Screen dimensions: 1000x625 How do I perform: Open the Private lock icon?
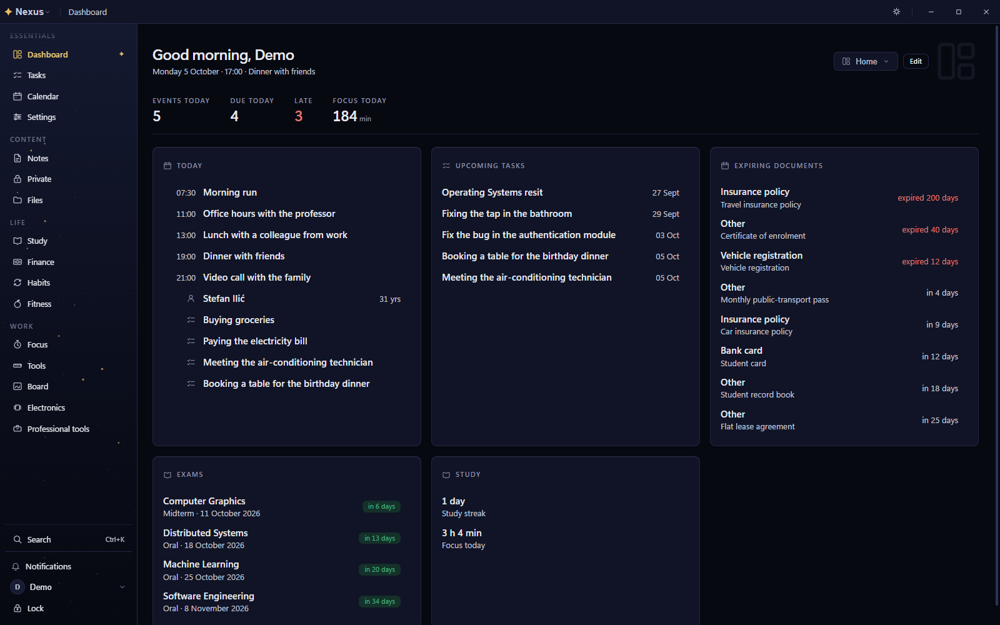(x=17, y=179)
